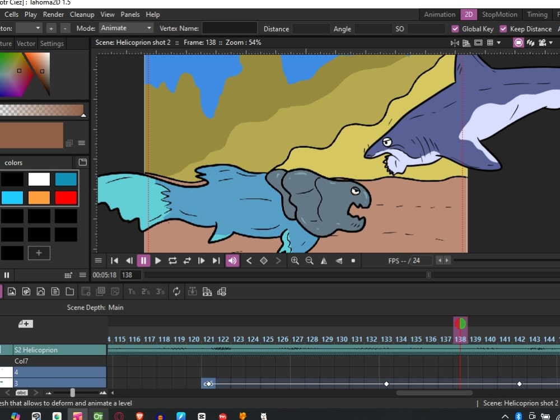Click the style editor hamburger menu icon
Image resolution: width=560 pixels, height=420 pixels.
82,143
